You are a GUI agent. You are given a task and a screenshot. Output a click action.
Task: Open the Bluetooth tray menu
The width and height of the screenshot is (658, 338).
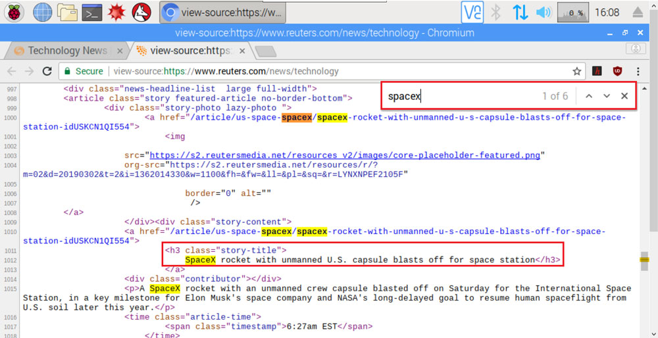pyautogui.click(x=497, y=12)
